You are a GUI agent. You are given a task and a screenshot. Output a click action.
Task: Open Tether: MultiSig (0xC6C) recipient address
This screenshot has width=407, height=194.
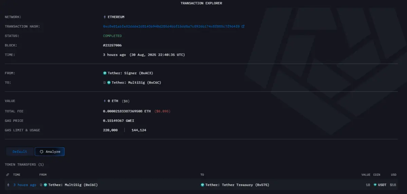point(136,83)
